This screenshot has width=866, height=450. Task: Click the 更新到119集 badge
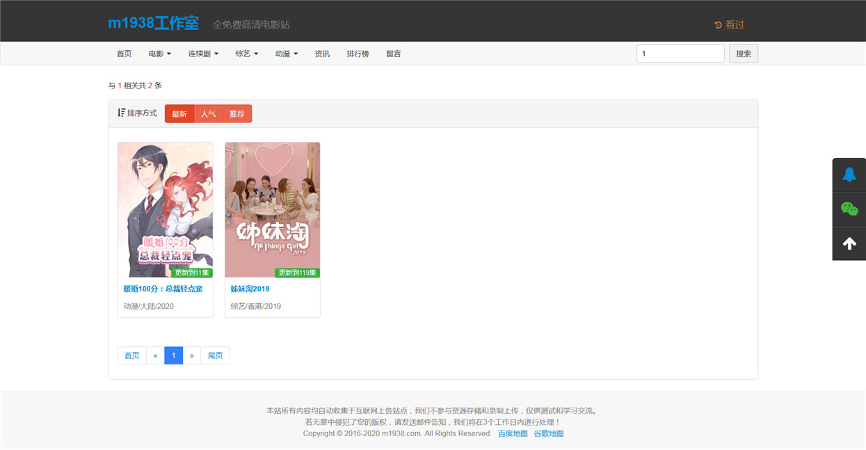297,273
